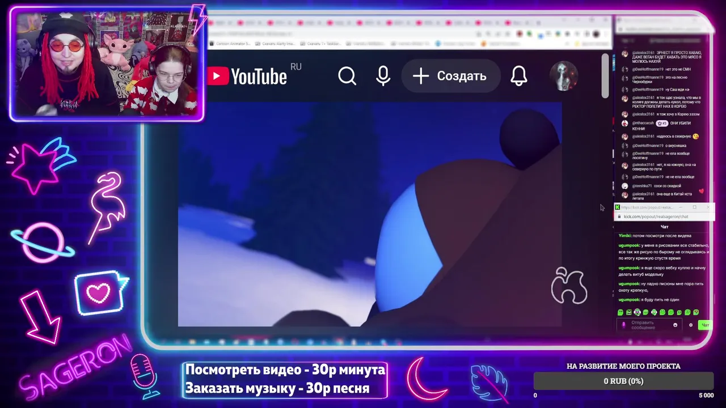Click the red heart icon in upper chat
This screenshot has height=408, width=726.
[702, 191]
